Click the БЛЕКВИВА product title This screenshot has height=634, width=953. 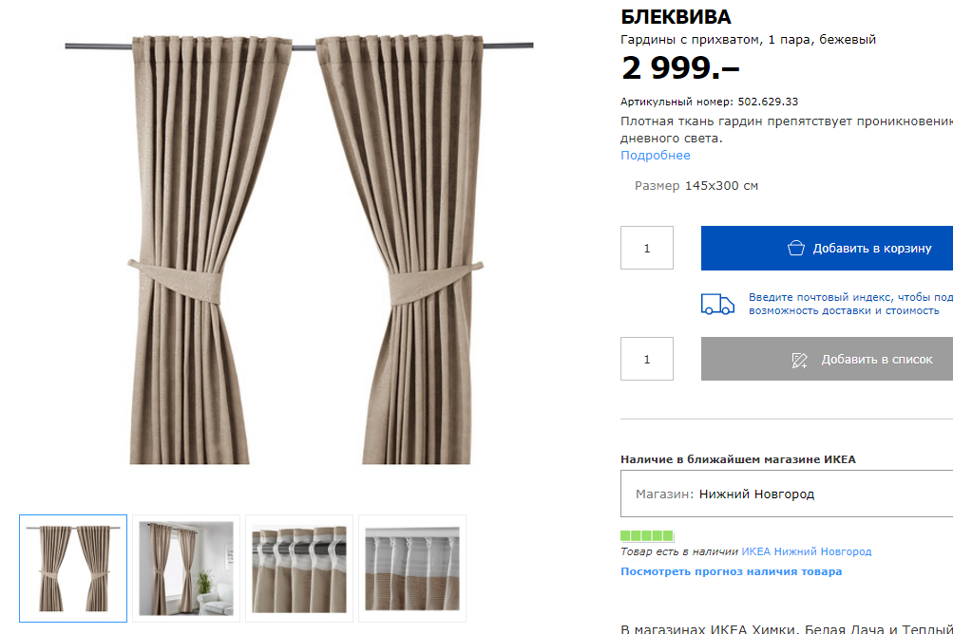(676, 17)
